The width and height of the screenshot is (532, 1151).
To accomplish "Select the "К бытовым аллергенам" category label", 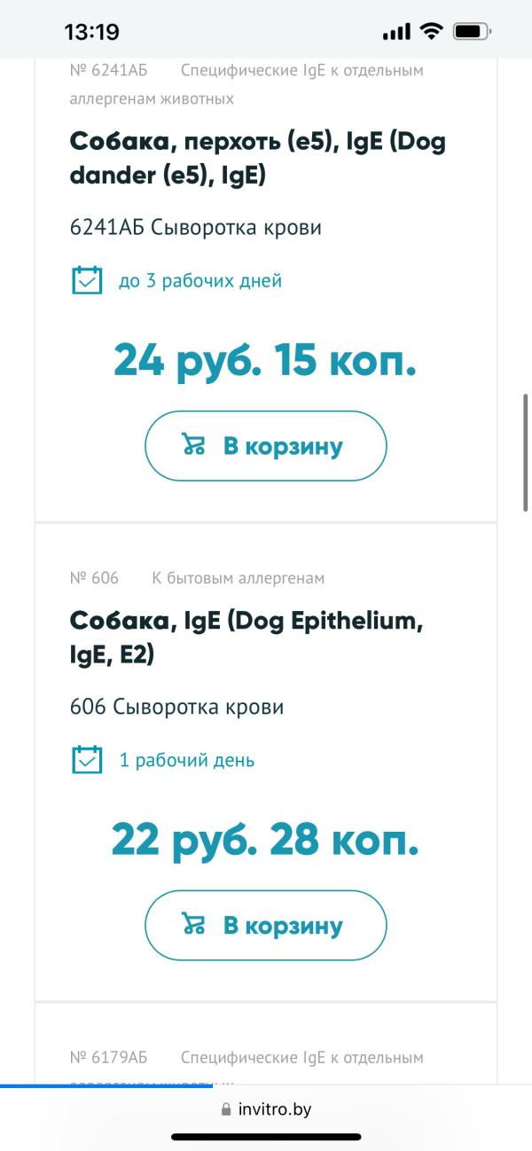I will [x=239, y=578].
